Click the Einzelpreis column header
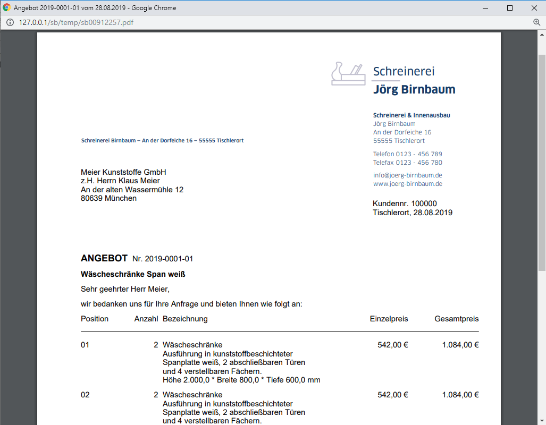546x425 pixels. (389, 319)
